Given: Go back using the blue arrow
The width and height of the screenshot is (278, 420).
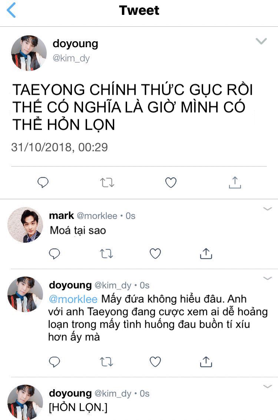Looking at the screenshot, I should click(x=11, y=10).
